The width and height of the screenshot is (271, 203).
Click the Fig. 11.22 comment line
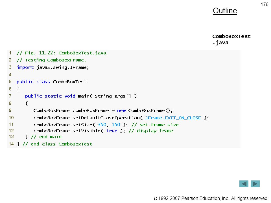(x=62, y=53)
